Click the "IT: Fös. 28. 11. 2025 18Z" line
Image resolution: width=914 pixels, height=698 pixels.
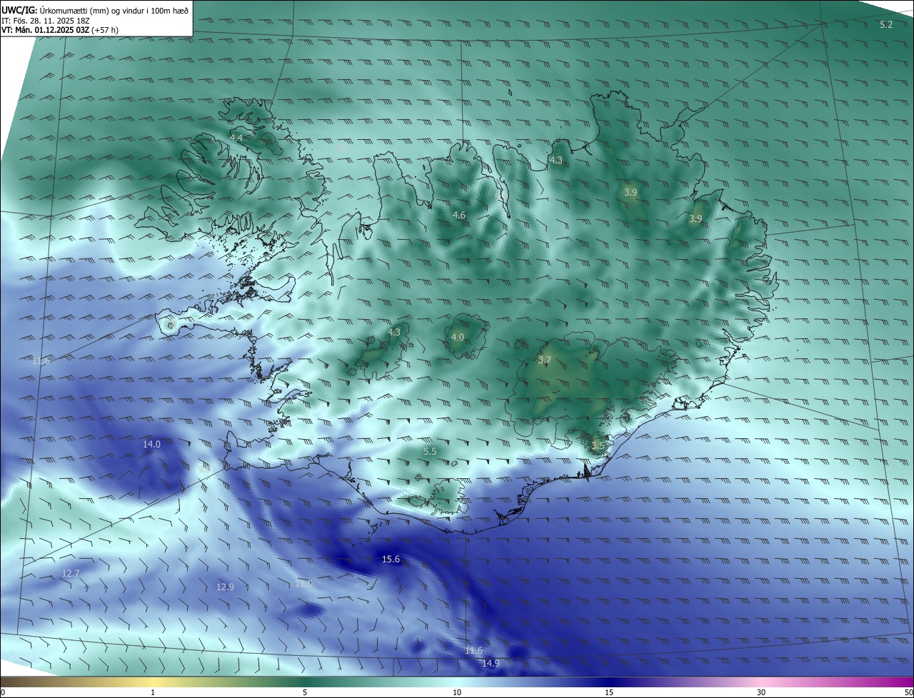click(x=46, y=21)
